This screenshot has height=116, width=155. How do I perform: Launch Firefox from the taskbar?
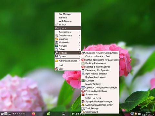pos(34,114)
